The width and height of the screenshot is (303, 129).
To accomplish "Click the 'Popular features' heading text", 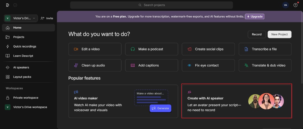I will [x=84, y=78].
